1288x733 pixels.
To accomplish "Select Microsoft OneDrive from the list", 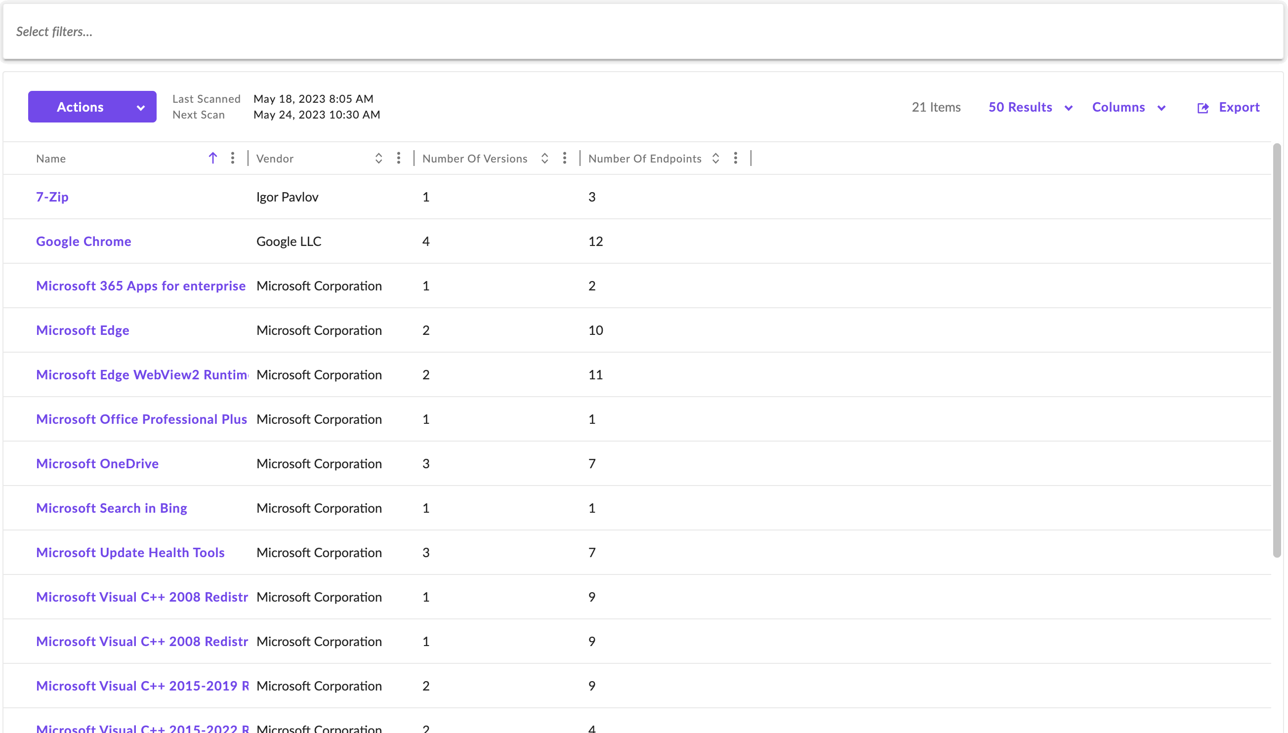I will [x=97, y=464].
